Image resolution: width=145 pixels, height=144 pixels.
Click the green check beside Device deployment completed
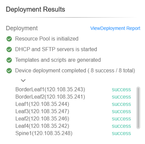tap(9, 71)
